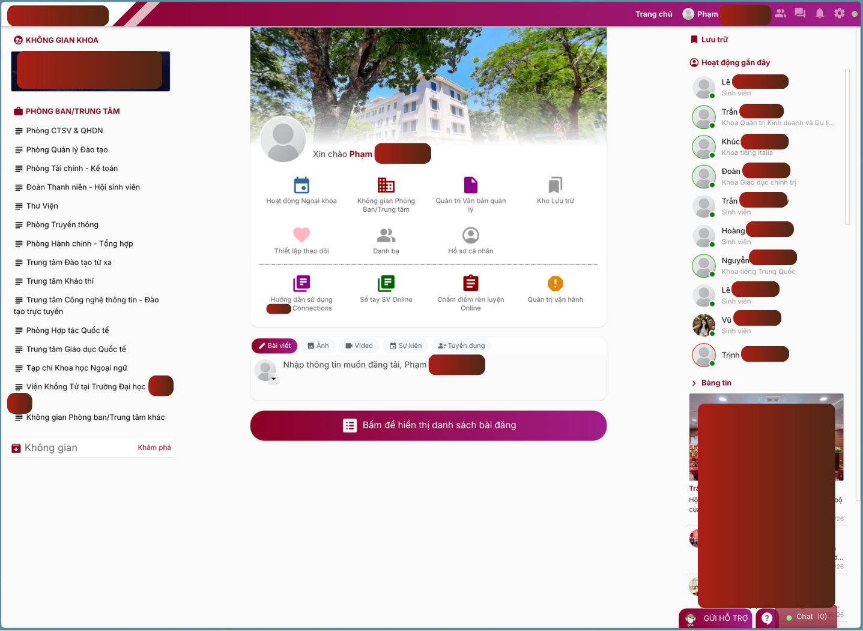Viewport: 863px width, 631px height.
Task: Click the Không gian download icon
Action: [x=16, y=448]
